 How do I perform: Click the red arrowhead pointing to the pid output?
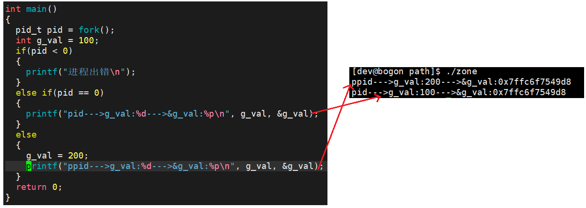click(377, 99)
